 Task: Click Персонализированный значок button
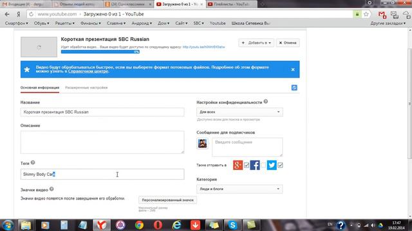(167, 200)
